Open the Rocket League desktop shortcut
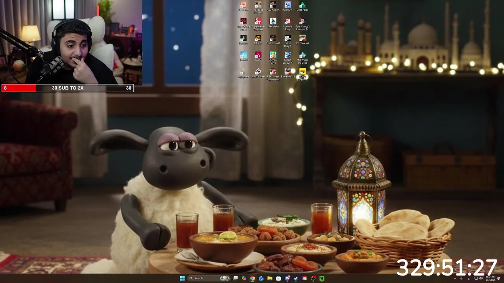The width and height of the screenshot is (504, 283). (288, 58)
